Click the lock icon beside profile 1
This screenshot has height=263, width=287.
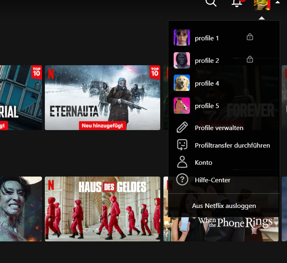tap(250, 38)
